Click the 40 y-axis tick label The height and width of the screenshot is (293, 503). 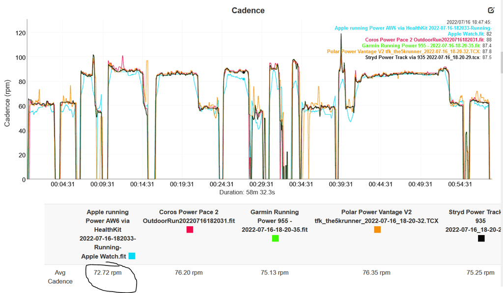22,131
